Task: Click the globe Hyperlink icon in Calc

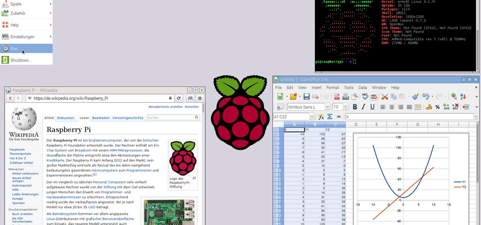Action: [x=454, y=96]
